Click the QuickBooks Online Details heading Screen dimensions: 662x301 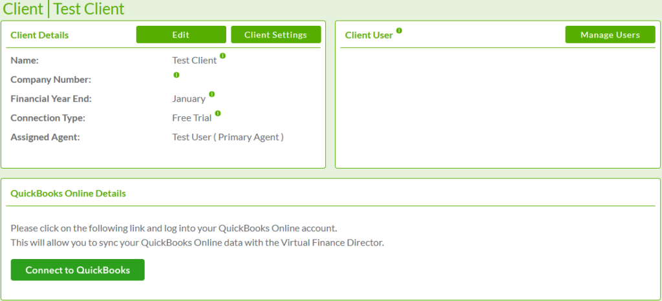point(68,193)
